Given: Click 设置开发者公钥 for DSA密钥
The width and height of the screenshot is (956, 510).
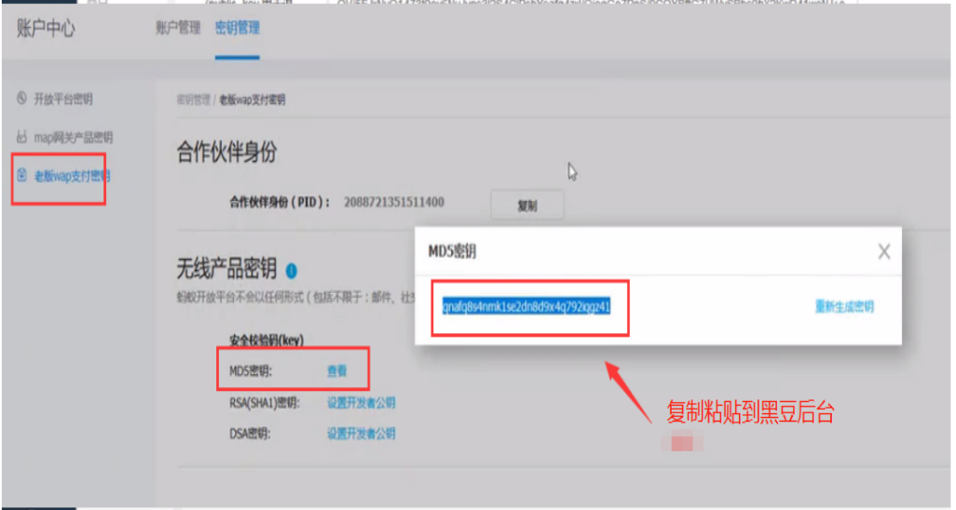Looking at the screenshot, I should [x=361, y=434].
